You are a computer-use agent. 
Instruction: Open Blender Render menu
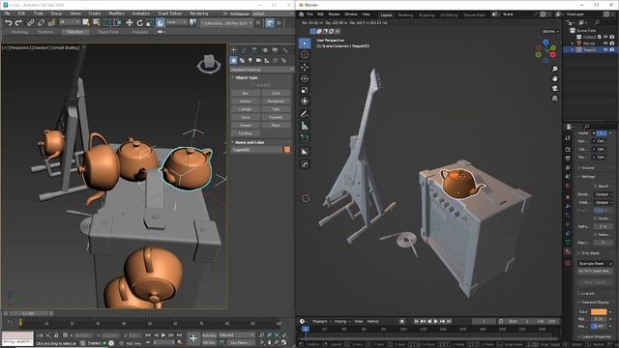coord(334,14)
